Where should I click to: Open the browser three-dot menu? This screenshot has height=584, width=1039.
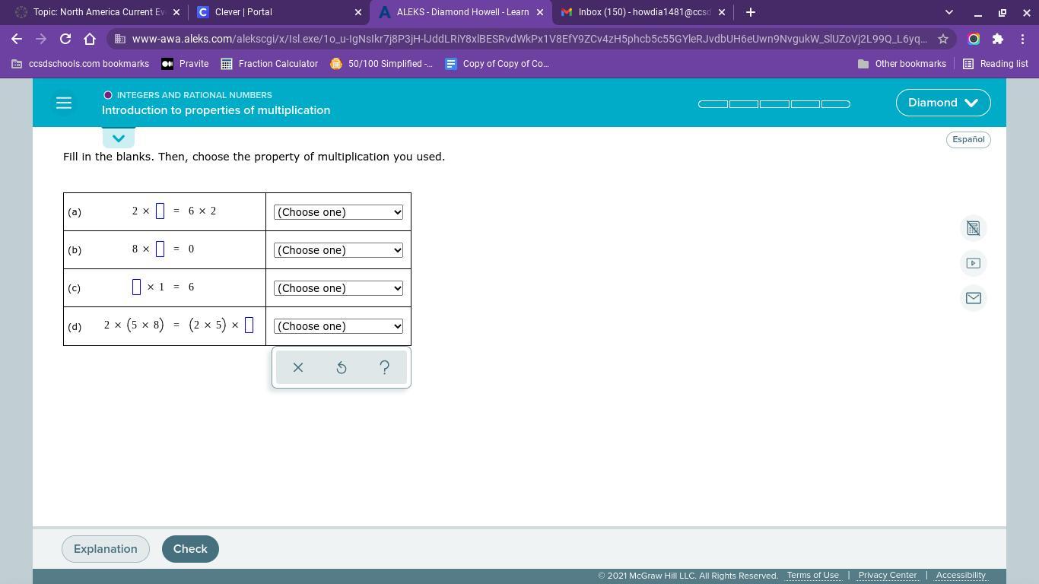tap(1022, 39)
